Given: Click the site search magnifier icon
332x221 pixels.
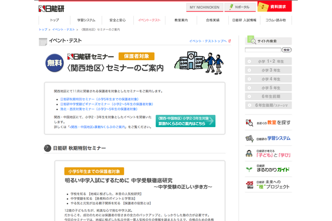Looking at the screenshot, I should pos(251,39).
